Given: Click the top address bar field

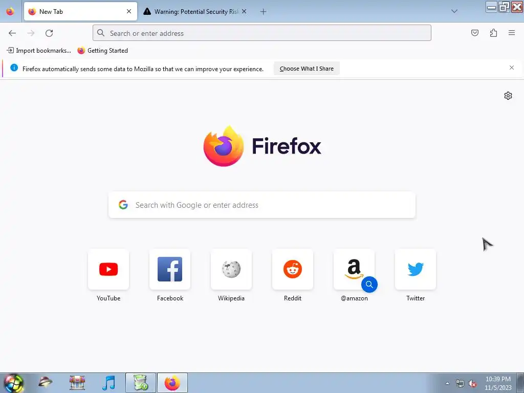Looking at the screenshot, I should click(261, 33).
